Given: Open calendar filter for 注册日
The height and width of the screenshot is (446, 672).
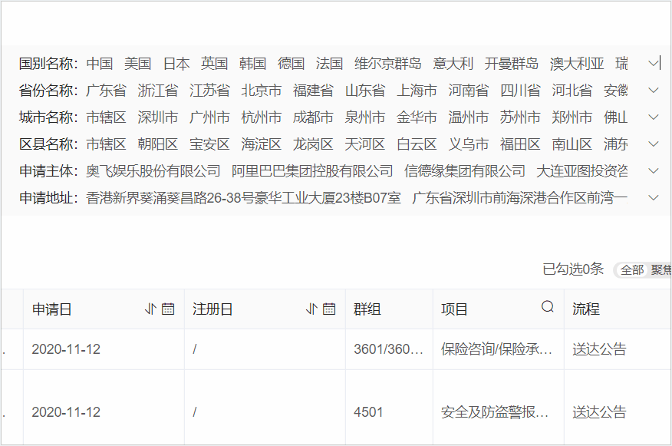Looking at the screenshot, I should [329, 309].
